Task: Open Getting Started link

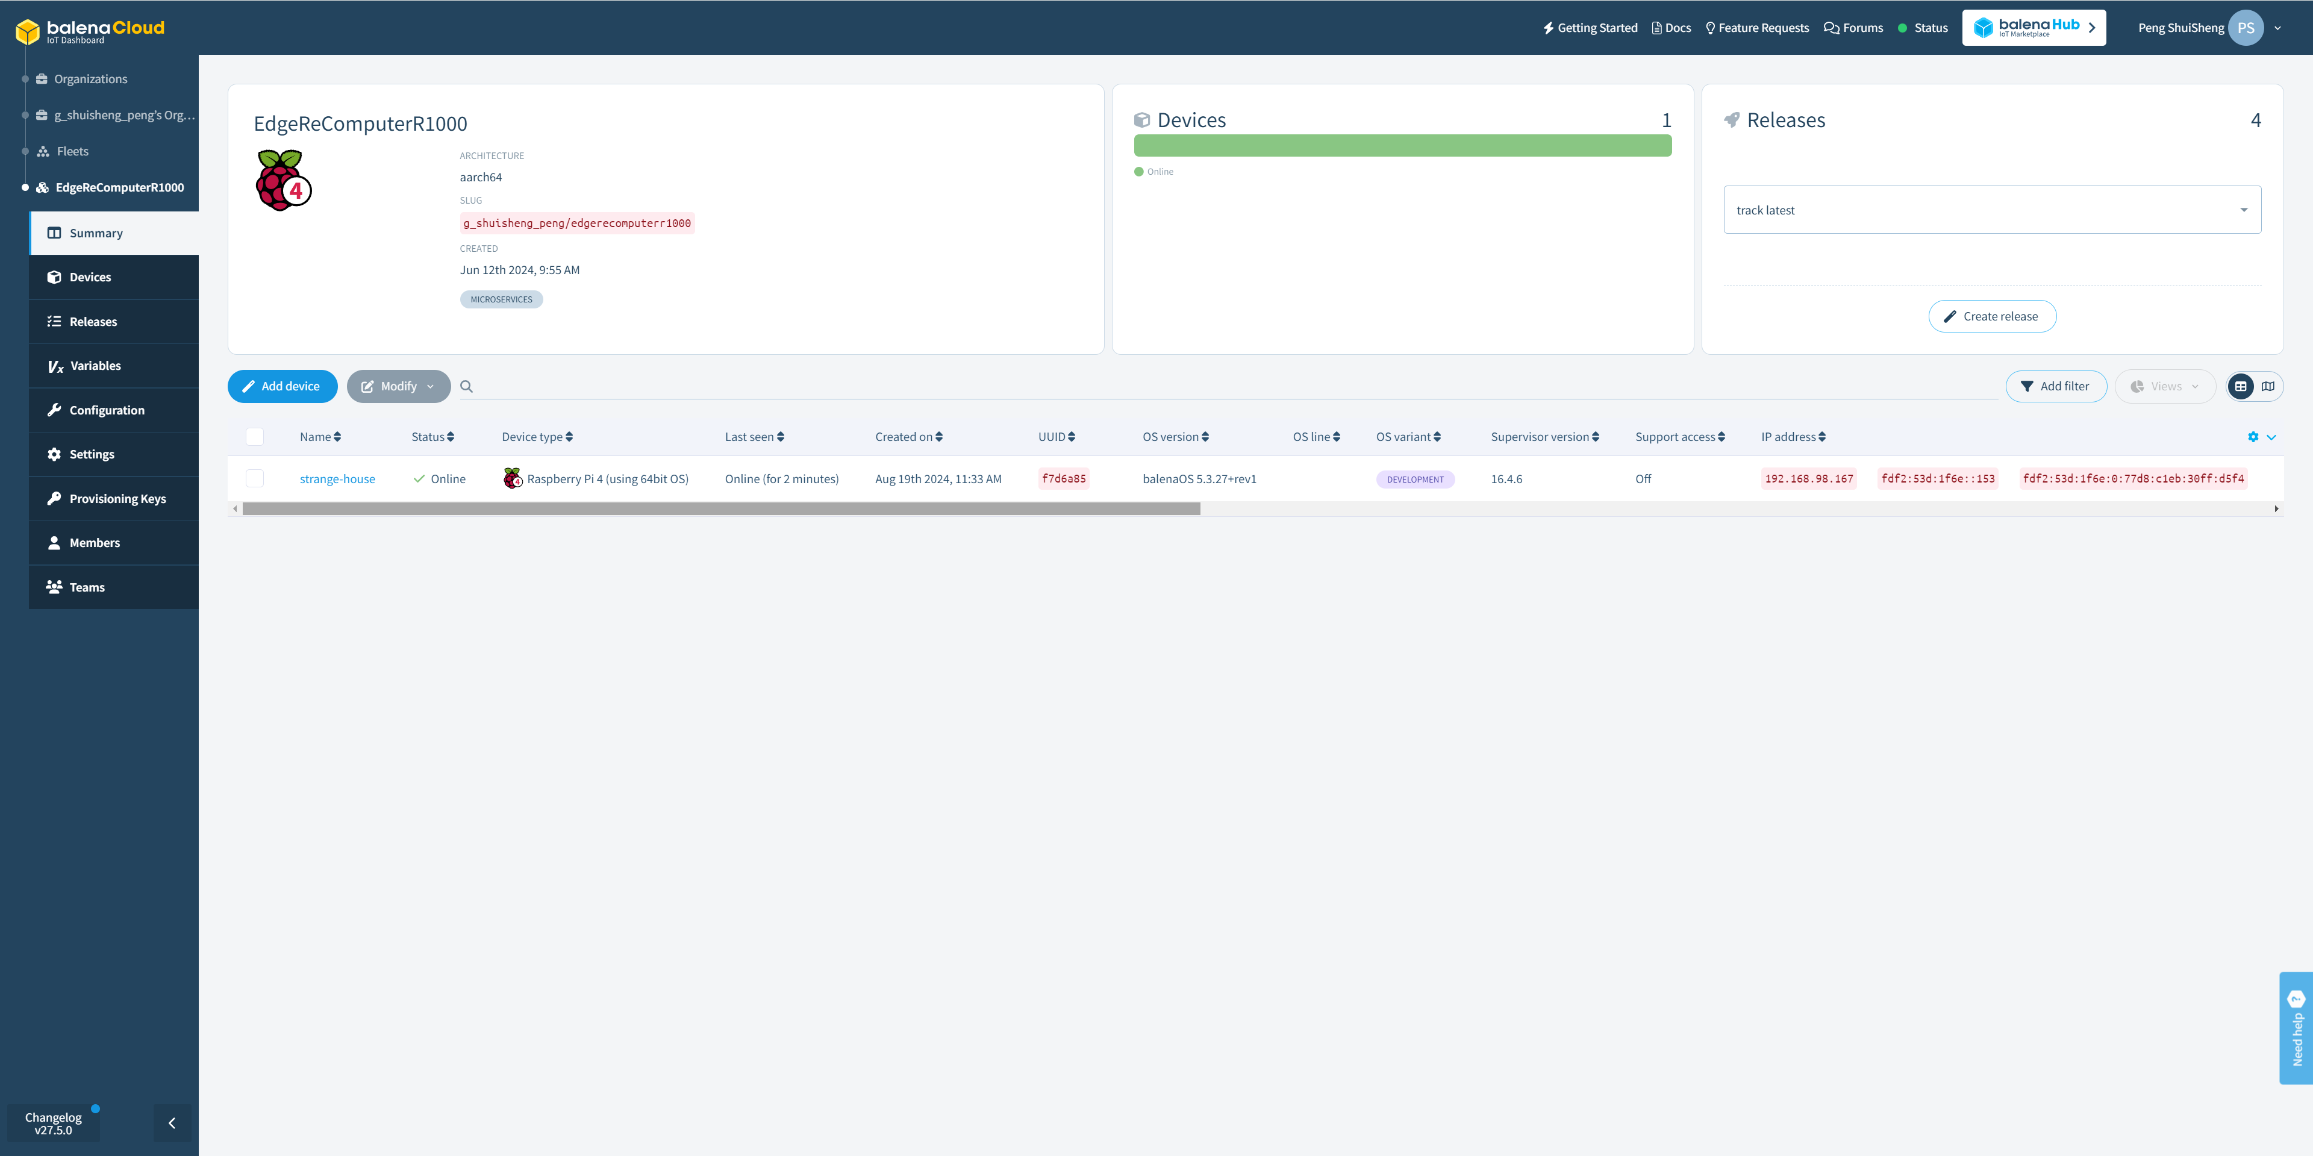Action: tap(1590, 28)
